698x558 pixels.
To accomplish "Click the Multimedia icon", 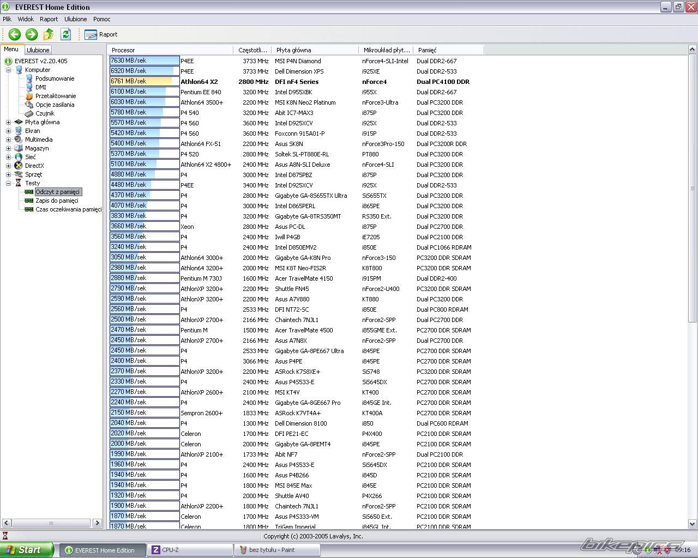I will point(19,139).
